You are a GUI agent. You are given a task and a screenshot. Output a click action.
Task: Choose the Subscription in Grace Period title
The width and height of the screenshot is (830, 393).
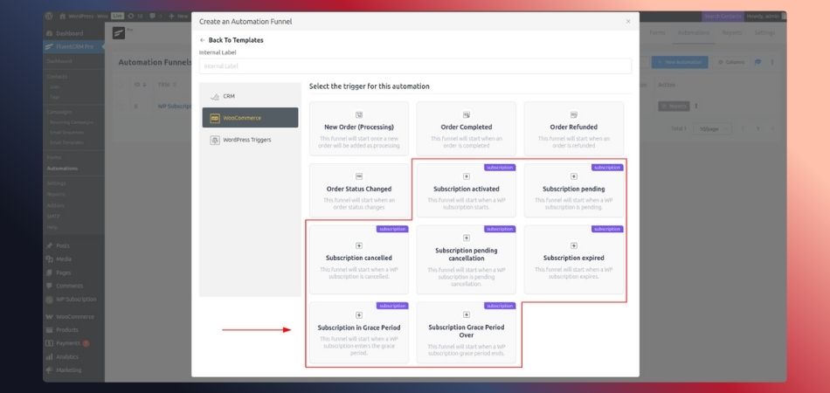point(359,327)
